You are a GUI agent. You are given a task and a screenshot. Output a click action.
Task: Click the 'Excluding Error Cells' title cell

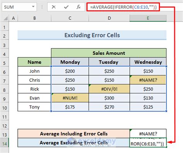point(92,35)
